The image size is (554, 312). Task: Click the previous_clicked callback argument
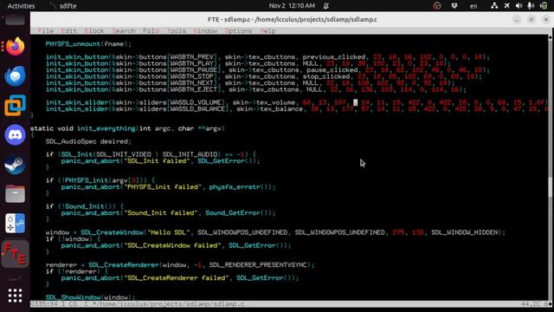tap(334, 57)
